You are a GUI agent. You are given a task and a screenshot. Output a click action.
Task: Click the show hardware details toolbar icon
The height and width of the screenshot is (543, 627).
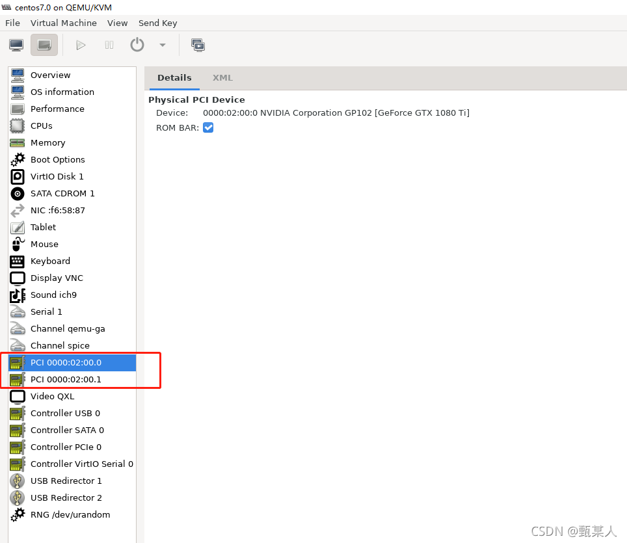(x=44, y=45)
